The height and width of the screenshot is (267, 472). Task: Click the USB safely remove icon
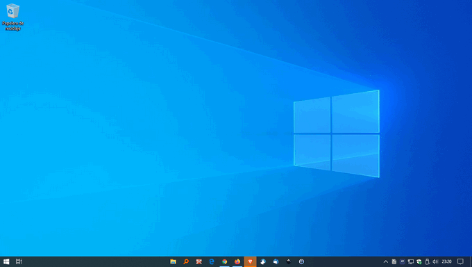pyautogui.click(x=427, y=261)
